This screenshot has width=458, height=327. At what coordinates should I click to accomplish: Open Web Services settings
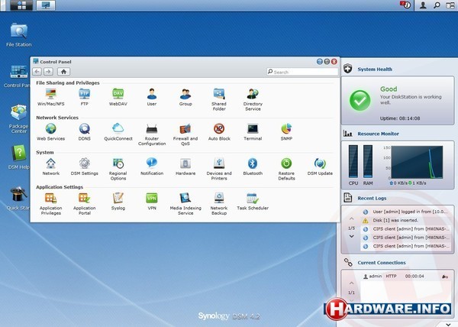(51, 132)
